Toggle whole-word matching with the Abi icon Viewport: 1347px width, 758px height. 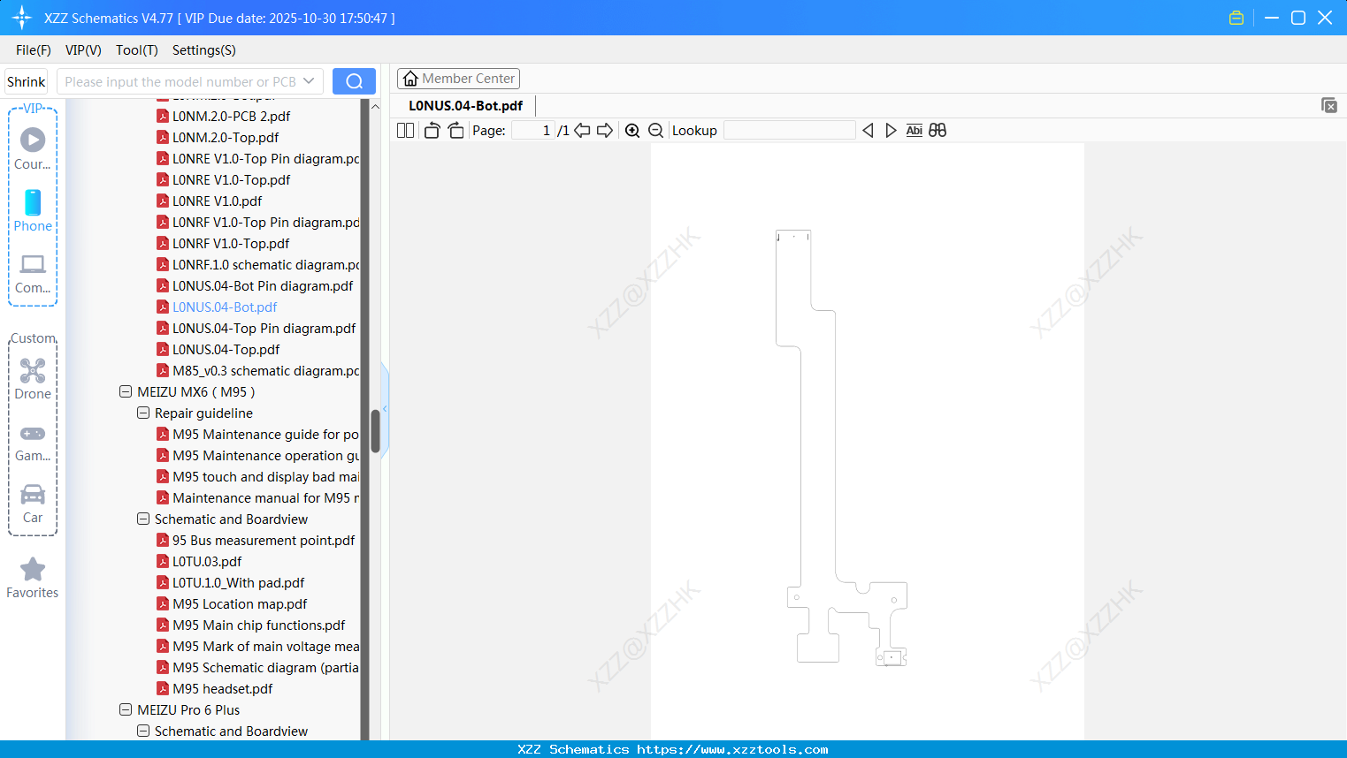tap(914, 130)
